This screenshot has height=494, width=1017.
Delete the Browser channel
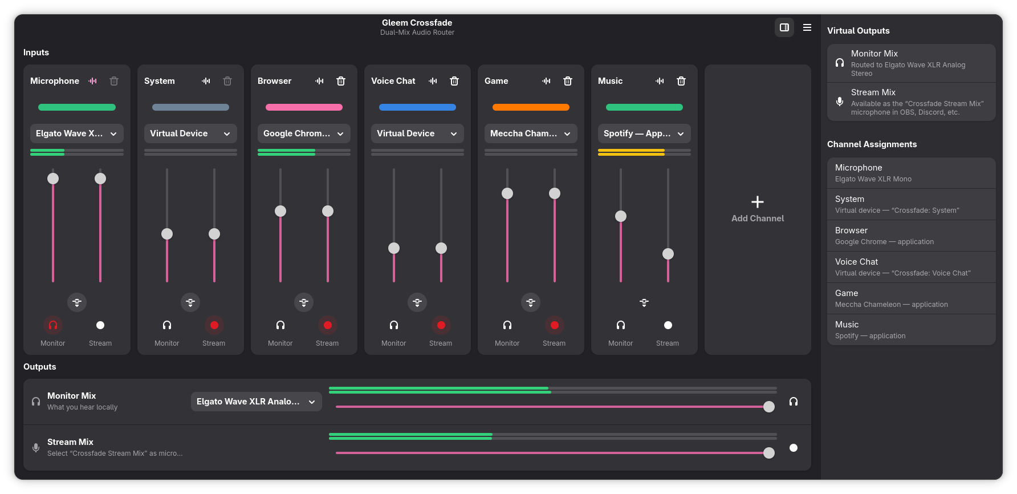tap(341, 81)
